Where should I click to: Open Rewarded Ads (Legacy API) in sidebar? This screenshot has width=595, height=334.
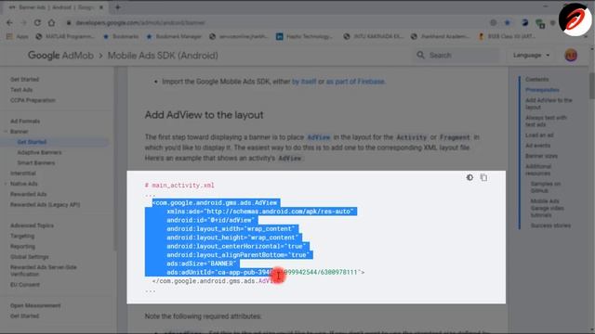(46, 204)
